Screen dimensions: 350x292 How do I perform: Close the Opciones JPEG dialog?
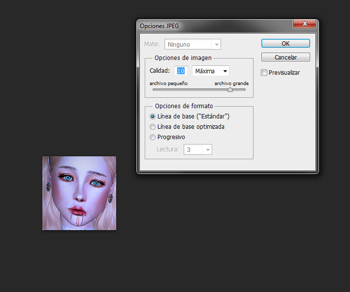point(304,24)
